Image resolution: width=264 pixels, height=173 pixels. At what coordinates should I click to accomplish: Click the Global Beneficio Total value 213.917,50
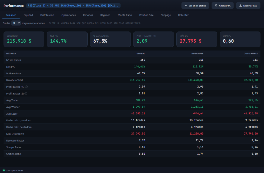[137, 80]
